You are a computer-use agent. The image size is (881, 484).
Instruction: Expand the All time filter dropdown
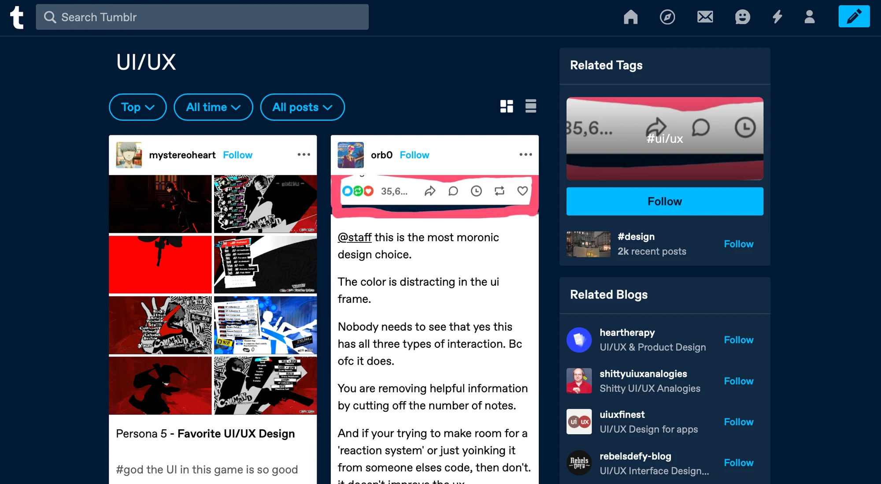tap(213, 107)
